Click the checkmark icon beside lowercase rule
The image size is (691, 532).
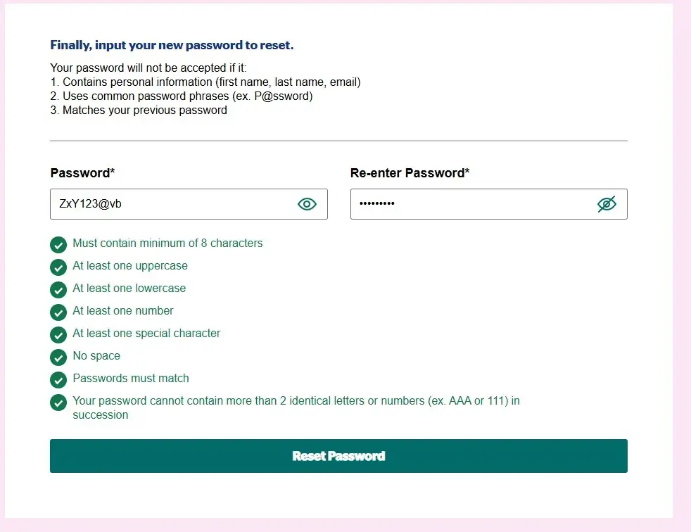(58, 289)
